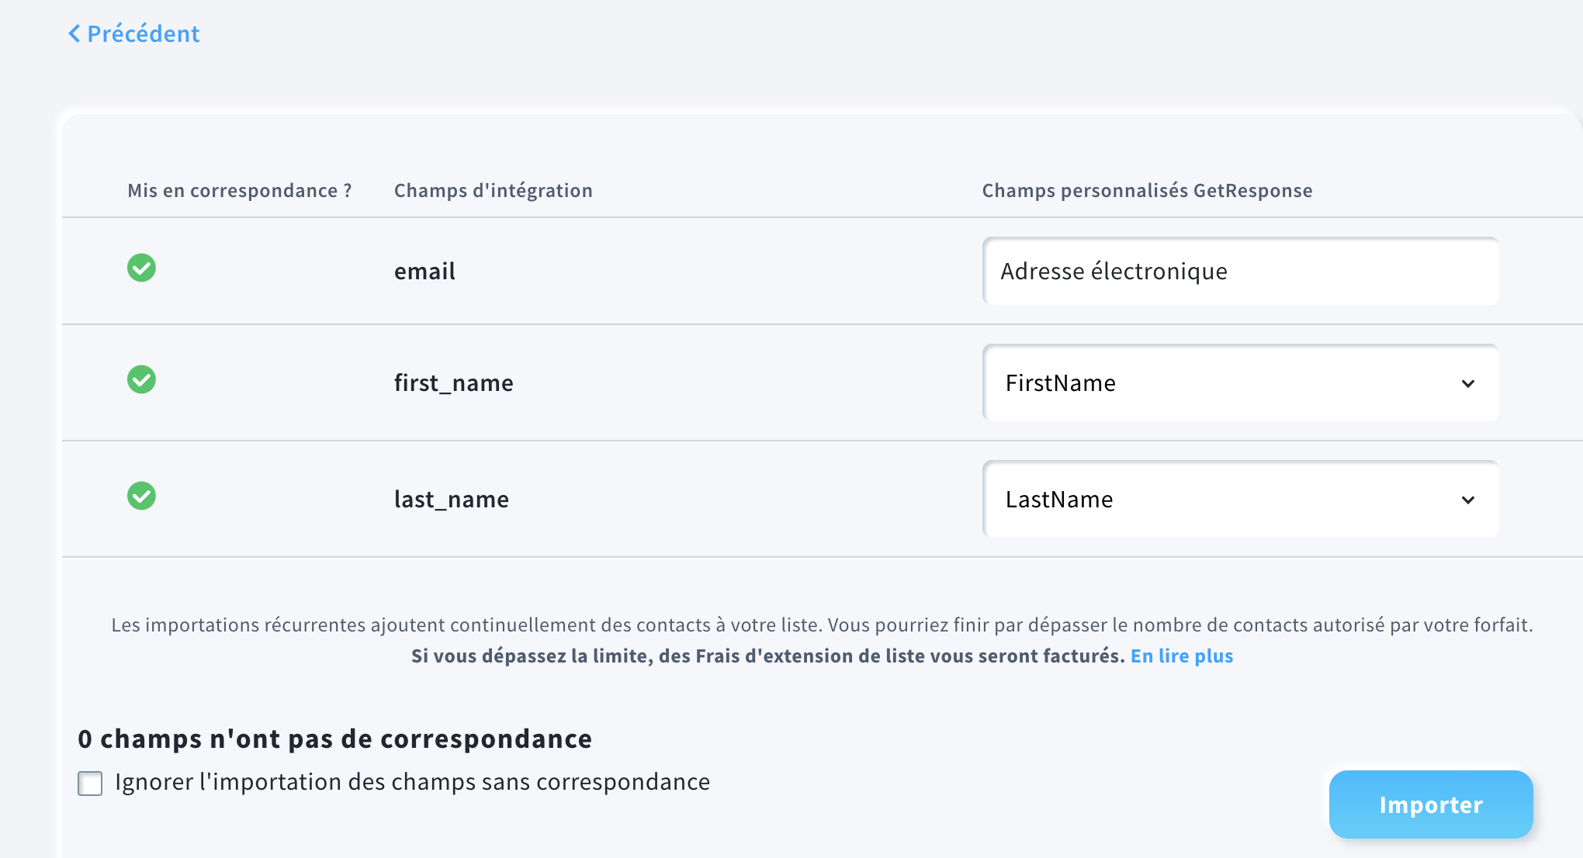The image size is (1583, 858).
Task: Go back via the Précédent link
Action: pyautogui.click(x=133, y=33)
